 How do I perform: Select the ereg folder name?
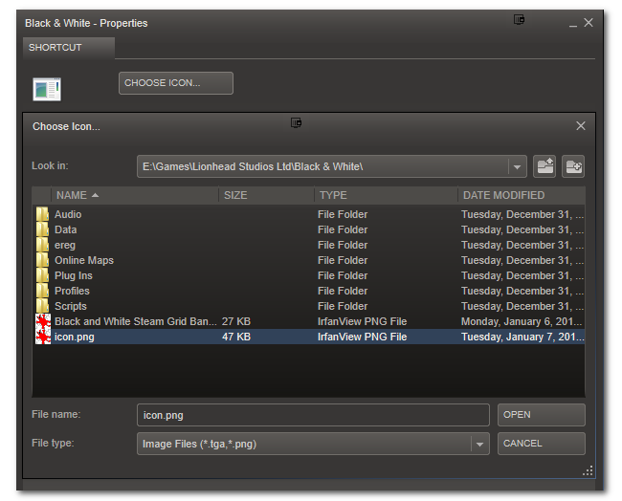coord(65,246)
